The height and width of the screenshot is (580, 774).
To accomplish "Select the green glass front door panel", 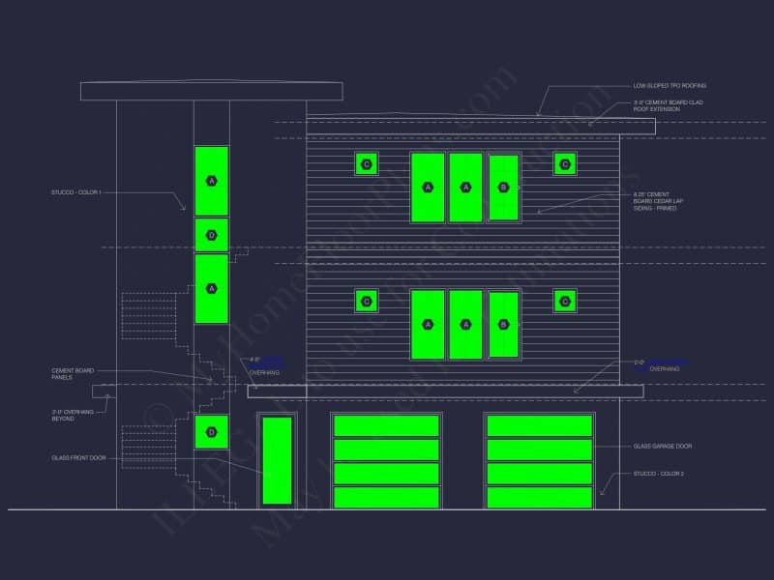I will point(277,461).
